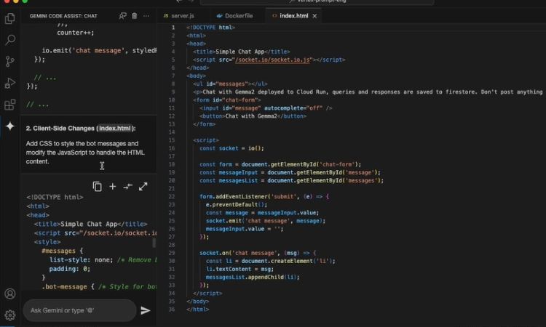Click 'Simple Chat App' title text on line 4
The width and height of the screenshot is (546, 327).
click(240, 52)
